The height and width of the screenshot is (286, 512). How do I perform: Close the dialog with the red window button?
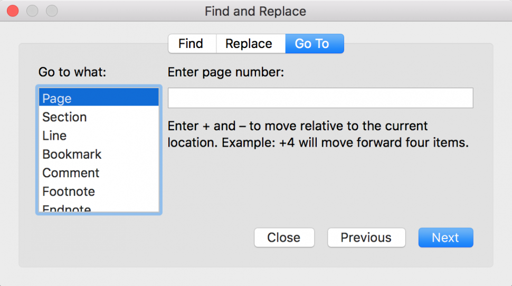tap(13, 11)
